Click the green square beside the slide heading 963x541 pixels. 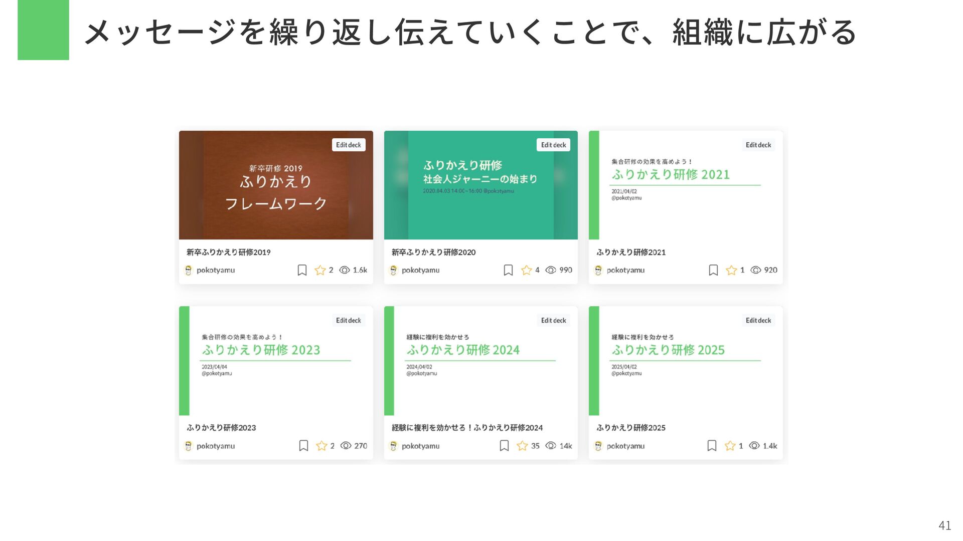coord(43,30)
